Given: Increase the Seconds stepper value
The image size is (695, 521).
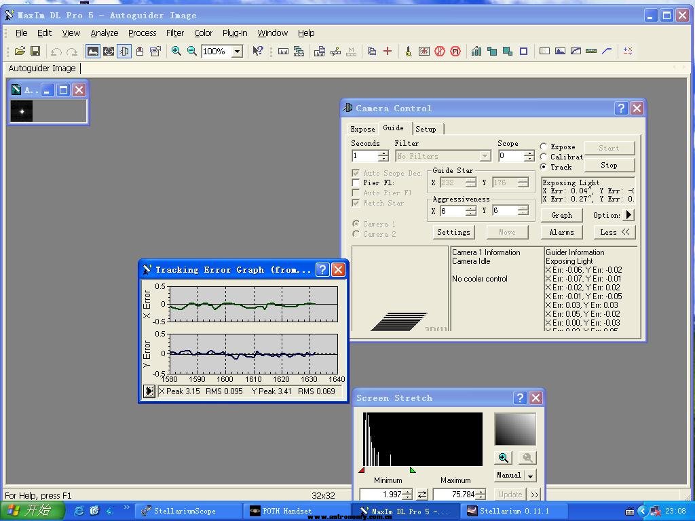Looking at the screenshot, I should pyautogui.click(x=383, y=153).
